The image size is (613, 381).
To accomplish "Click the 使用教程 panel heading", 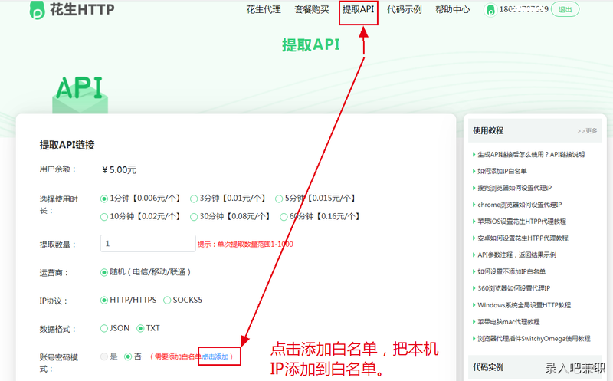I will [488, 130].
